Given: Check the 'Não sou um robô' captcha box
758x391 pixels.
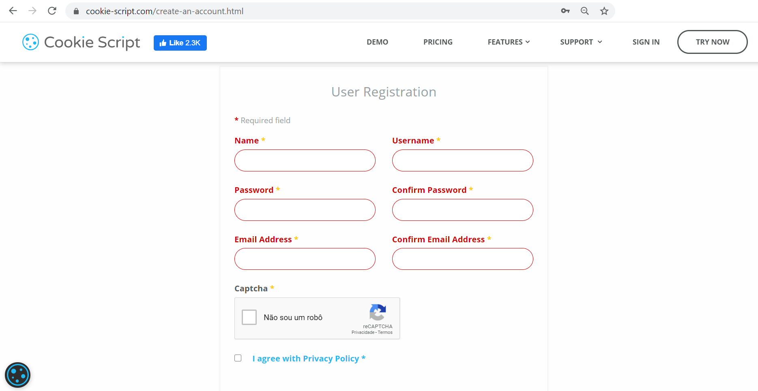Looking at the screenshot, I should (249, 317).
